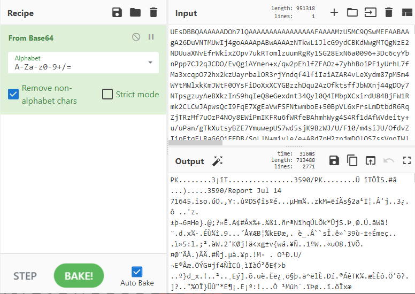Undo using the Output undo arrow

(x=389, y=160)
